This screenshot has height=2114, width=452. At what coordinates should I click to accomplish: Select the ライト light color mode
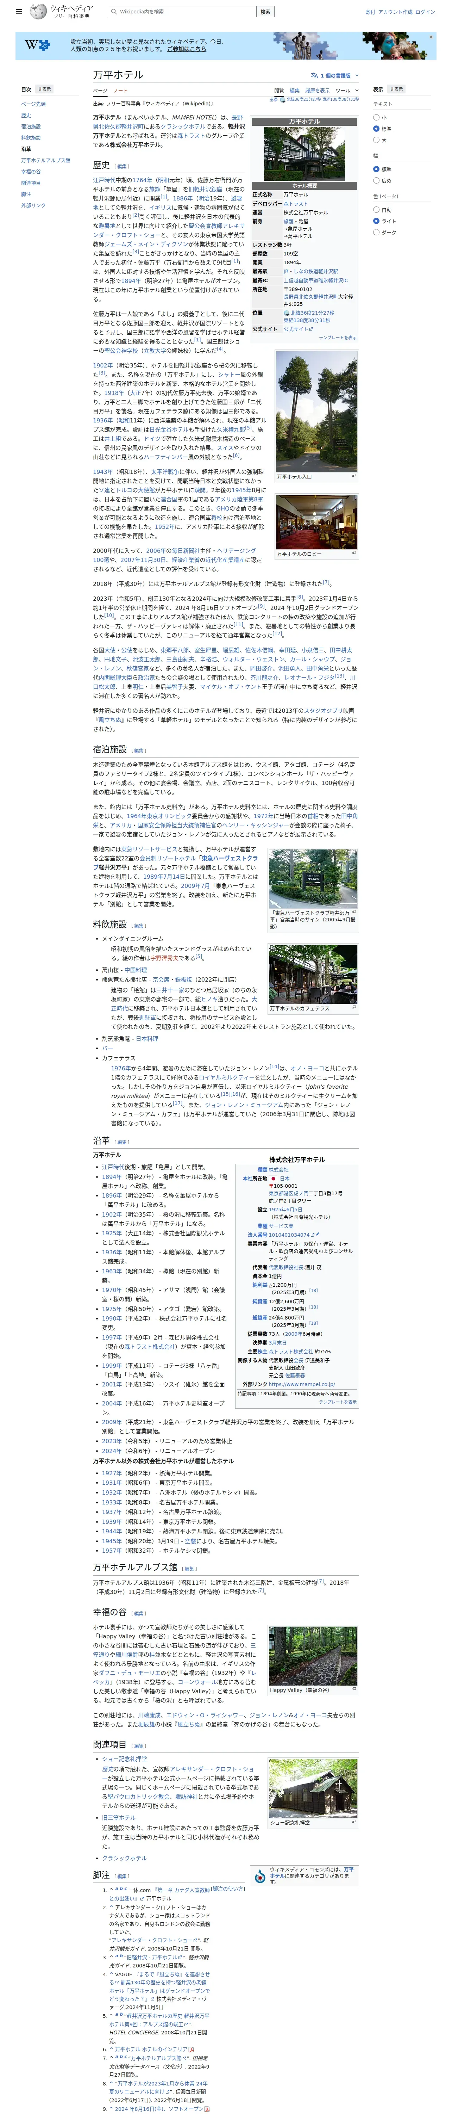pos(377,221)
